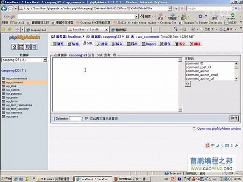Click the Print icon in IE toolbar
Screen dimensions: 243x182
[x=193, y=29]
